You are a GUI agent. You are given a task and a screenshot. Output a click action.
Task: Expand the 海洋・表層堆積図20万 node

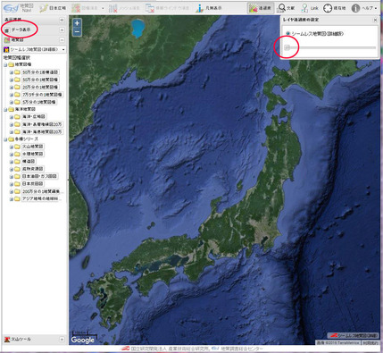coord(12,124)
